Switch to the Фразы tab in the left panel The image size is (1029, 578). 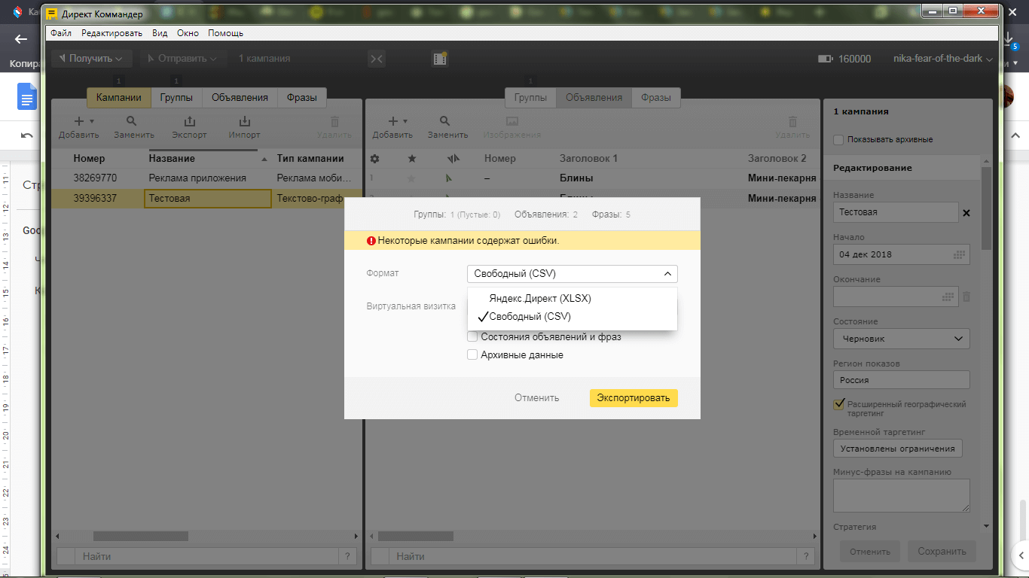[x=301, y=97]
